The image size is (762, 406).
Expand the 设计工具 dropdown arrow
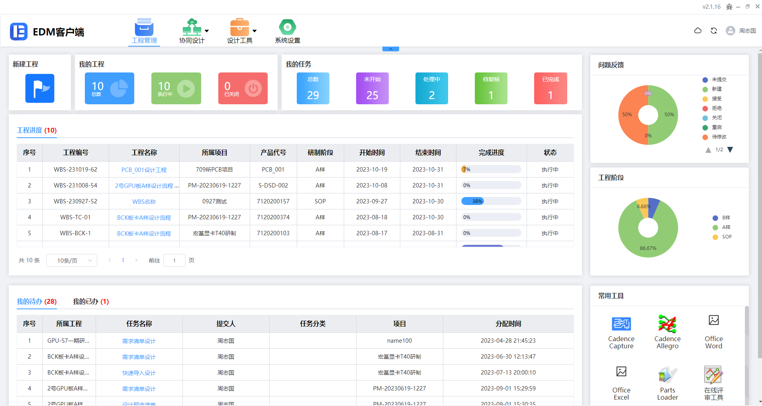[255, 31]
